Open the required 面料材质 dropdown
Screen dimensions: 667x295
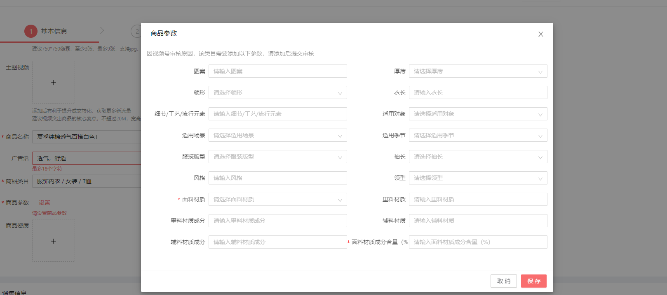pyautogui.click(x=277, y=199)
